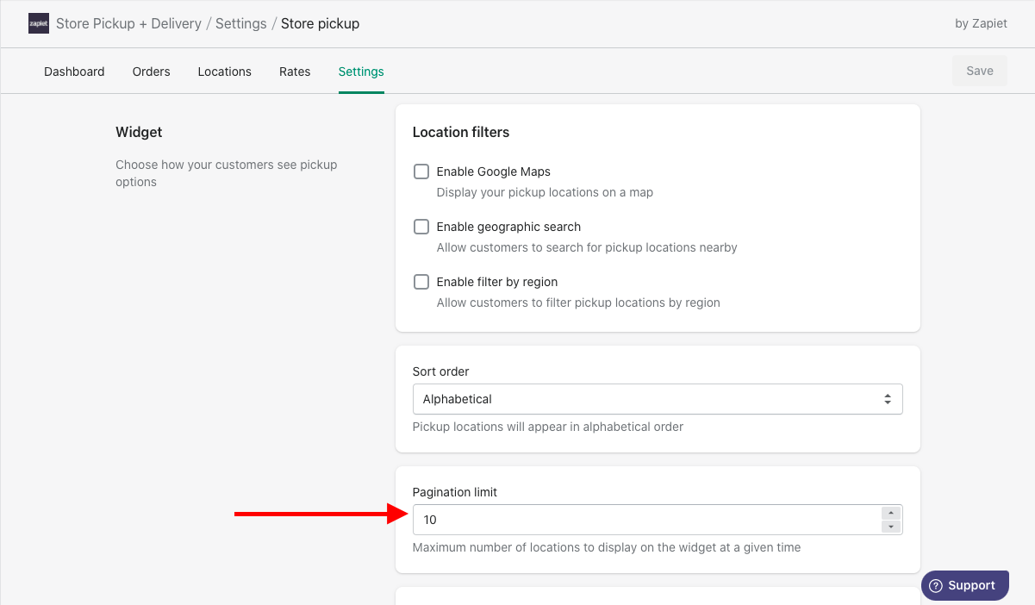Viewport: 1035px width, 605px height.
Task: Increase pagination limit with up stepper
Action: [891, 513]
